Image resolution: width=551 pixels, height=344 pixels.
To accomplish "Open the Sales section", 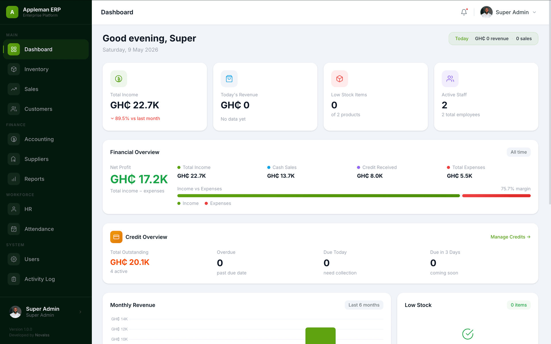I will tap(46, 89).
